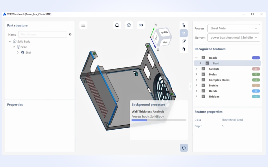Screen dimensions: 268x167
Task: Click the Notchs count color badge
Action: pos(256,86)
